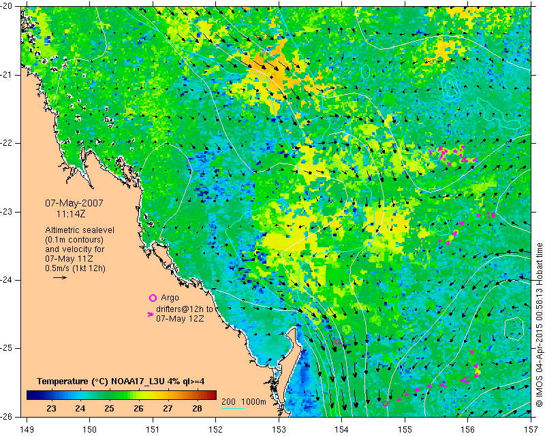Click the 'Argo' legend label
Screen dimensions: 545x436
pyautogui.click(x=170, y=298)
